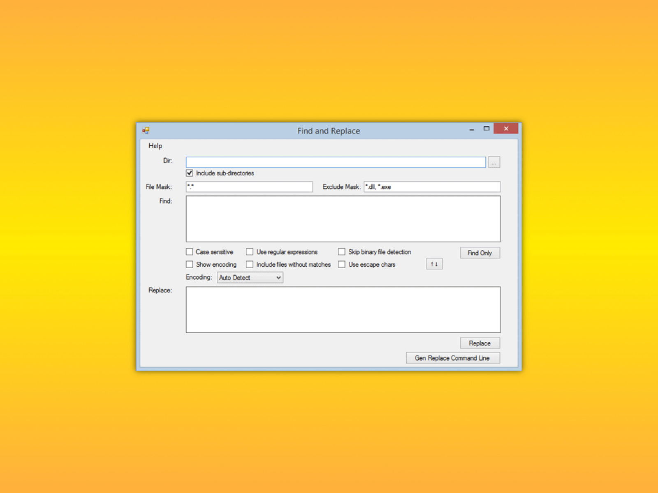Click the Find Only button
The image size is (658, 493).
(x=480, y=253)
